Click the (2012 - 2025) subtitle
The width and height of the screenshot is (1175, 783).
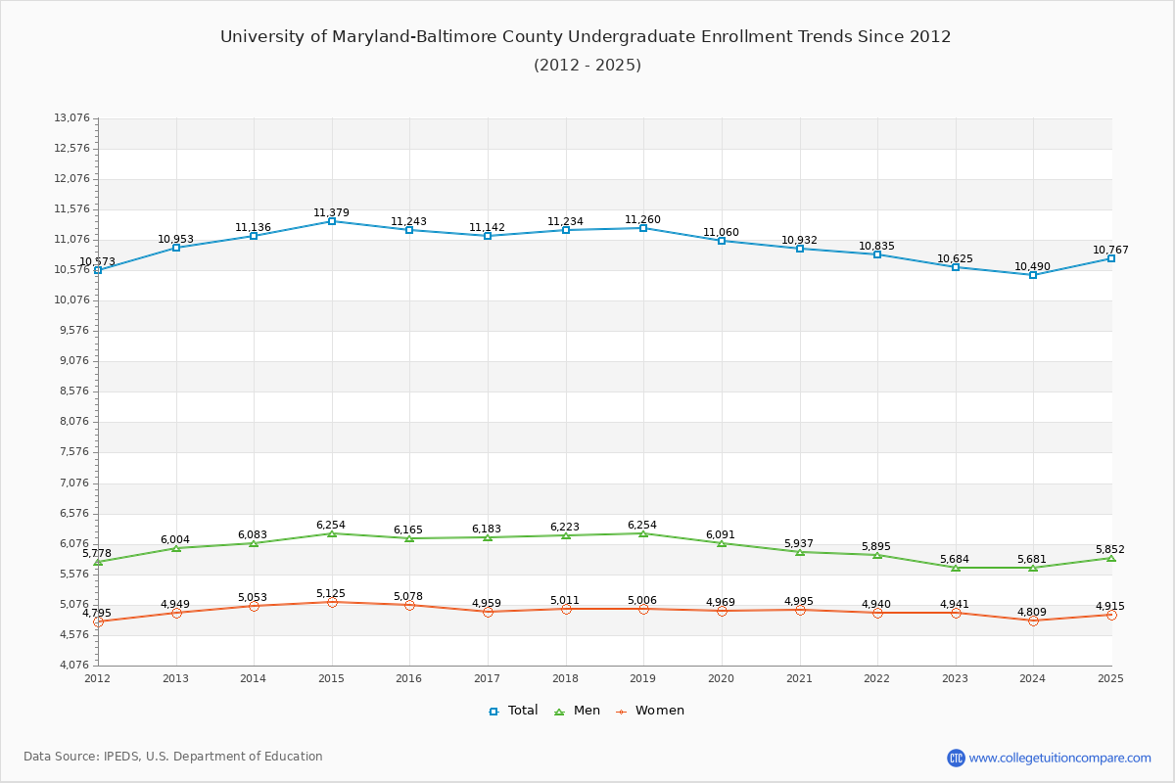click(587, 66)
